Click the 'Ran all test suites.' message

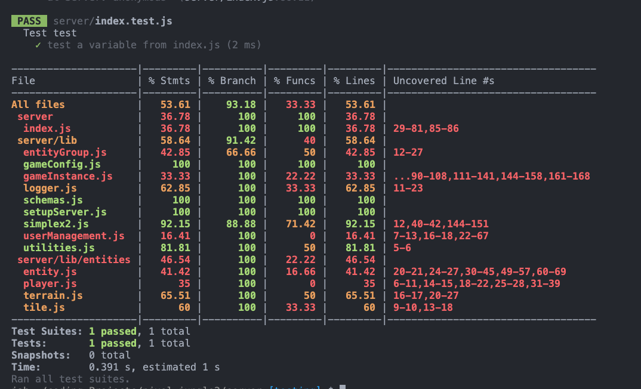pyautogui.click(x=70, y=379)
